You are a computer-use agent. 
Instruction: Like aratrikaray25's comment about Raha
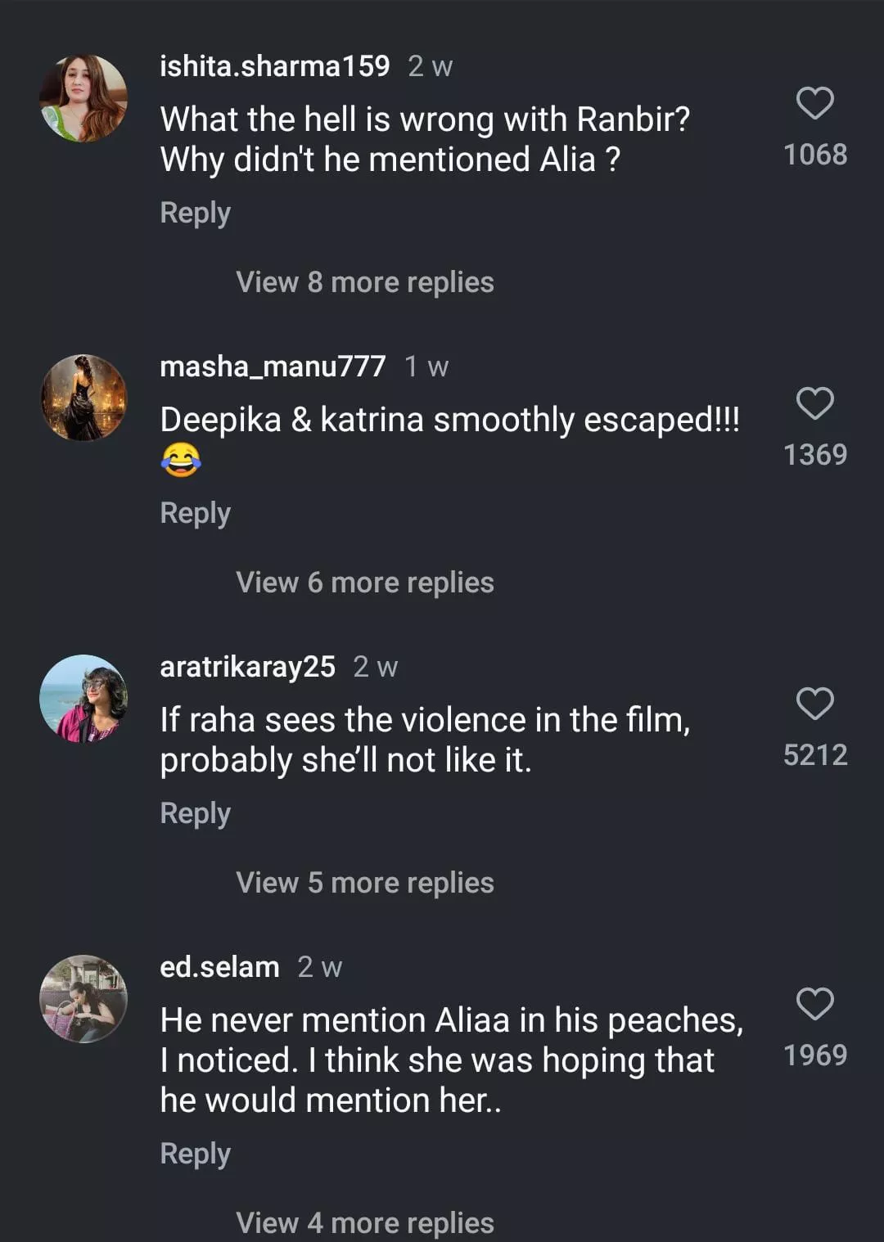tap(814, 704)
